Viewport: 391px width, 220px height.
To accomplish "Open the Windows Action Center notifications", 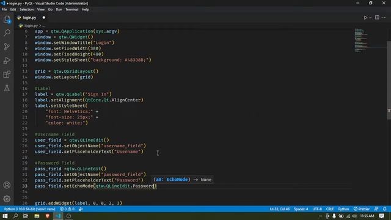I will (381, 216).
